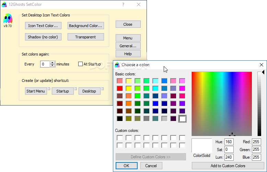Close the Choose a color dialog
This screenshot has width=267, height=172.
coord(262,65)
